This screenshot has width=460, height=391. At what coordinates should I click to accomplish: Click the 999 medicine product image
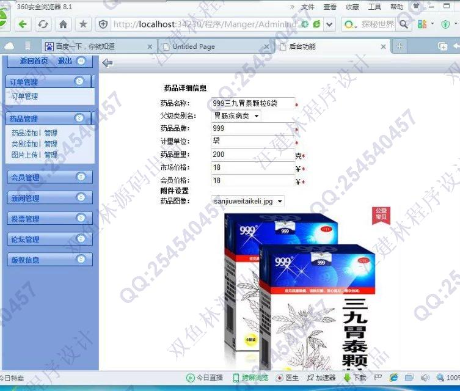click(x=300, y=291)
